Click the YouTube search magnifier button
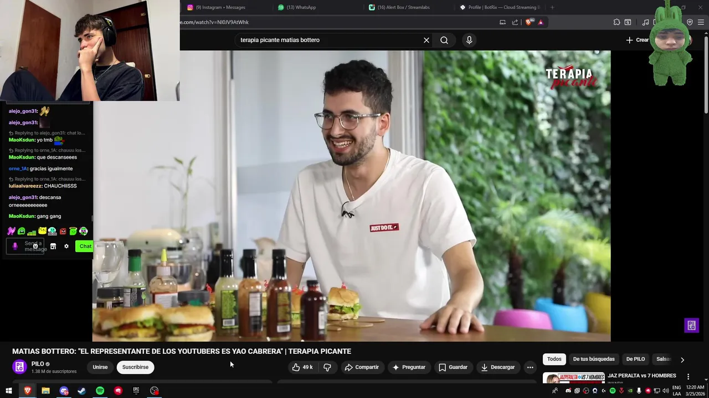This screenshot has width=709, height=398. click(x=444, y=40)
